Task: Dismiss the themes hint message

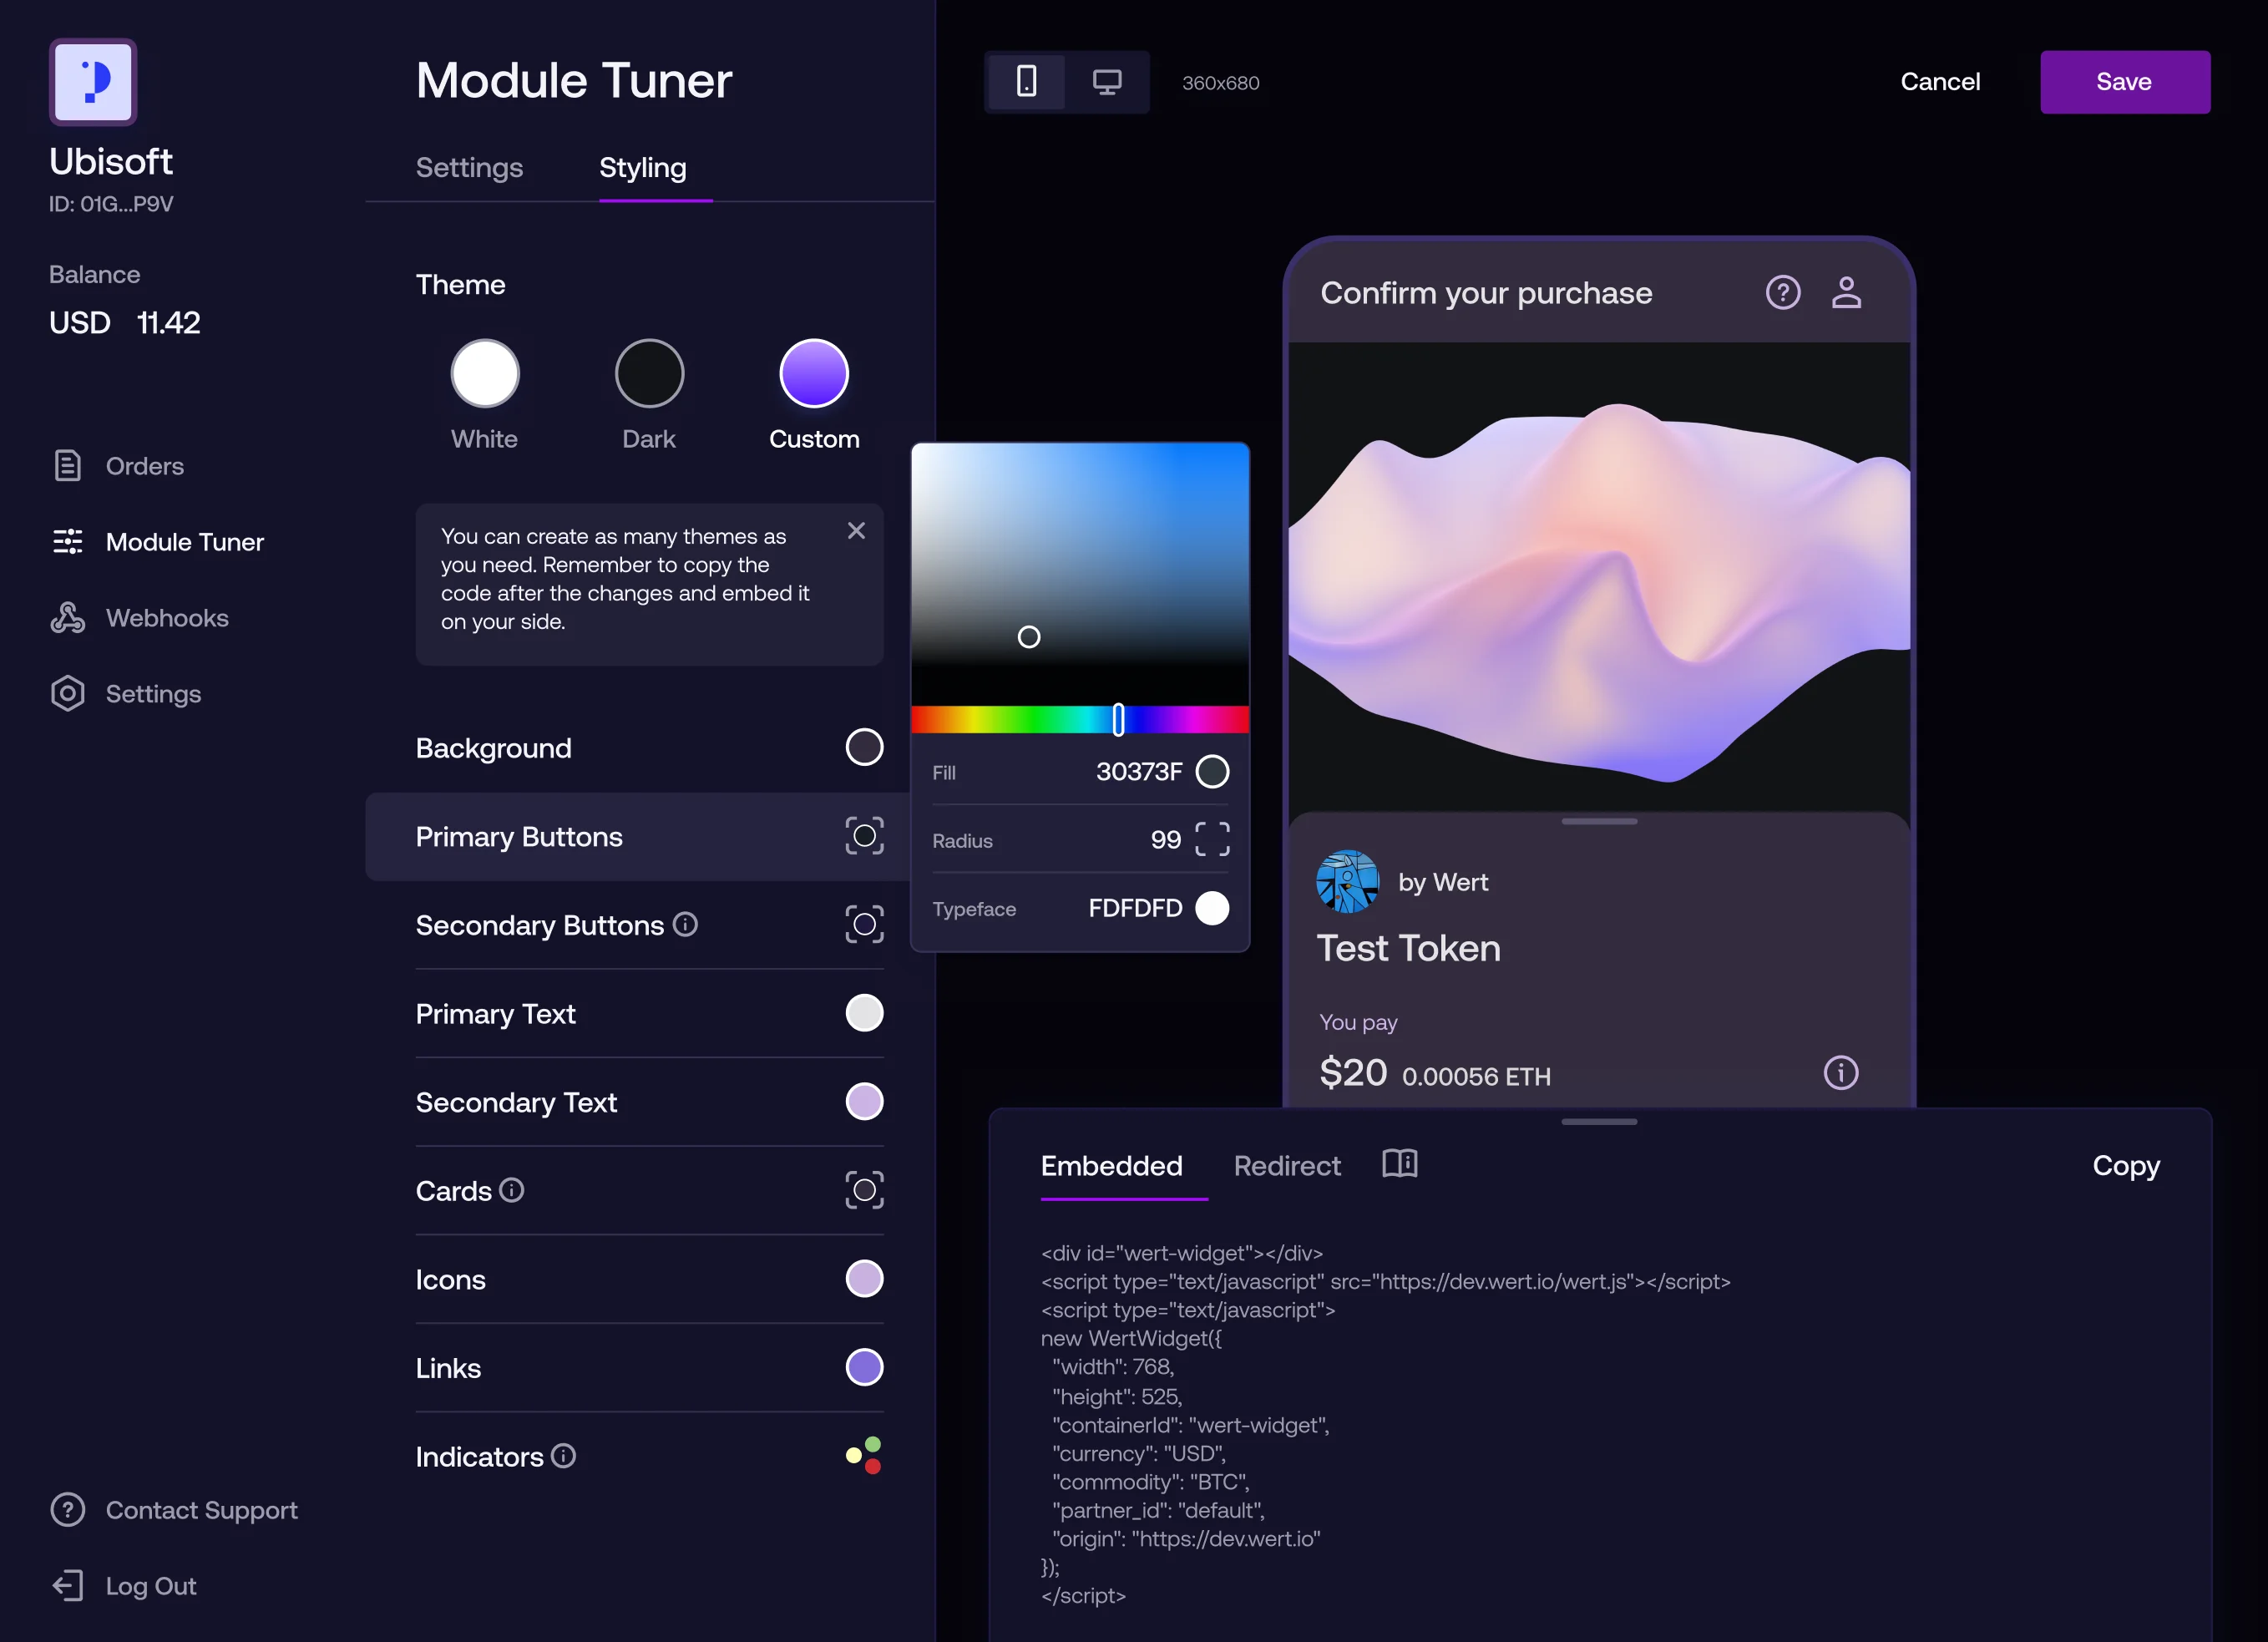Action: (856, 531)
